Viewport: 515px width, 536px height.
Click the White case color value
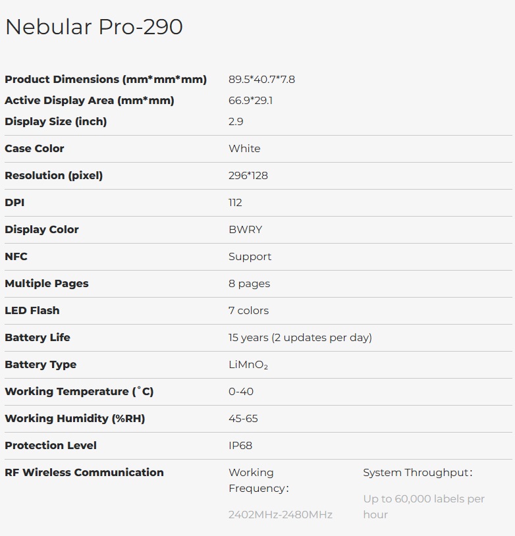pos(244,149)
